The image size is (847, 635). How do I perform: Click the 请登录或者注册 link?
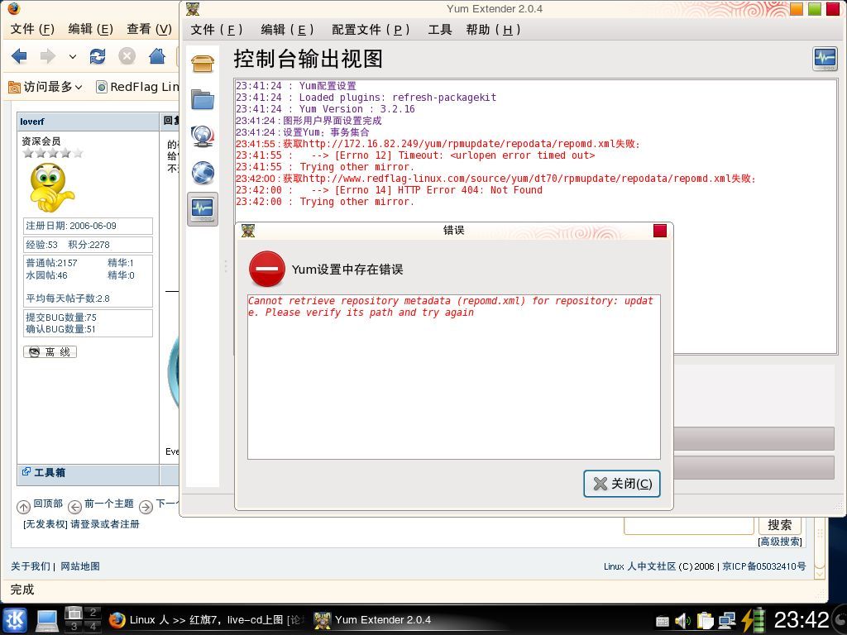click(x=105, y=524)
